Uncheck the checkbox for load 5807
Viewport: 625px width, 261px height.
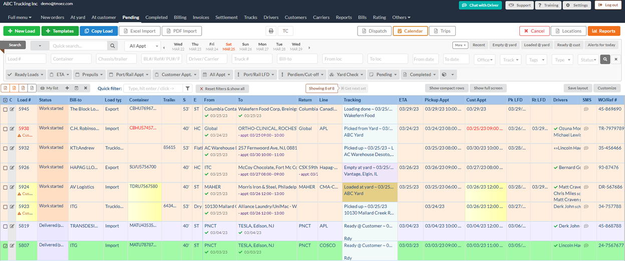click(x=5, y=245)
